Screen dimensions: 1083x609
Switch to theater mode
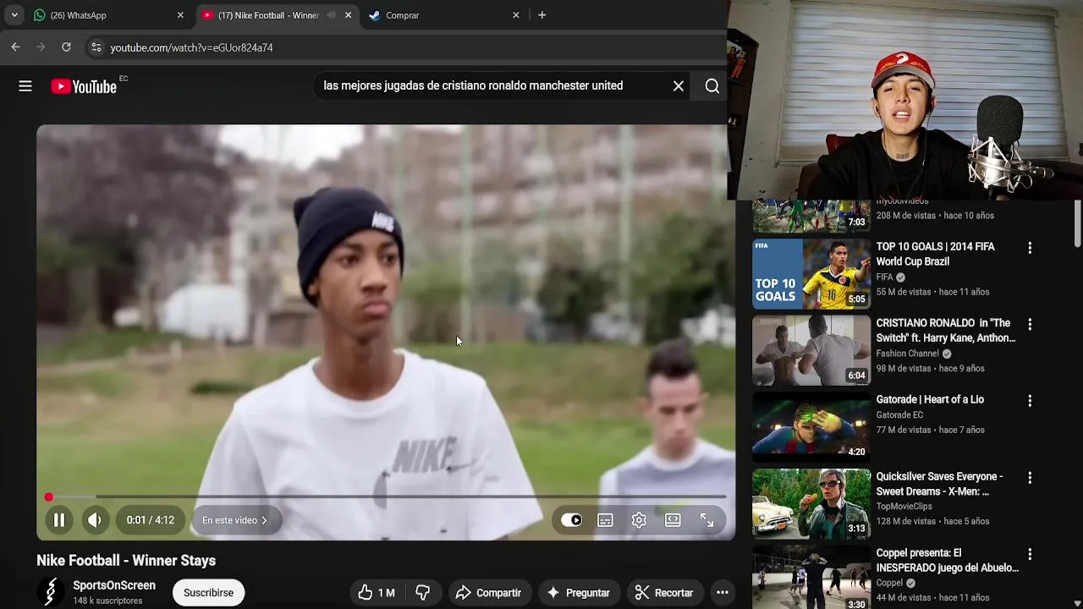click(x=673, y=520)
